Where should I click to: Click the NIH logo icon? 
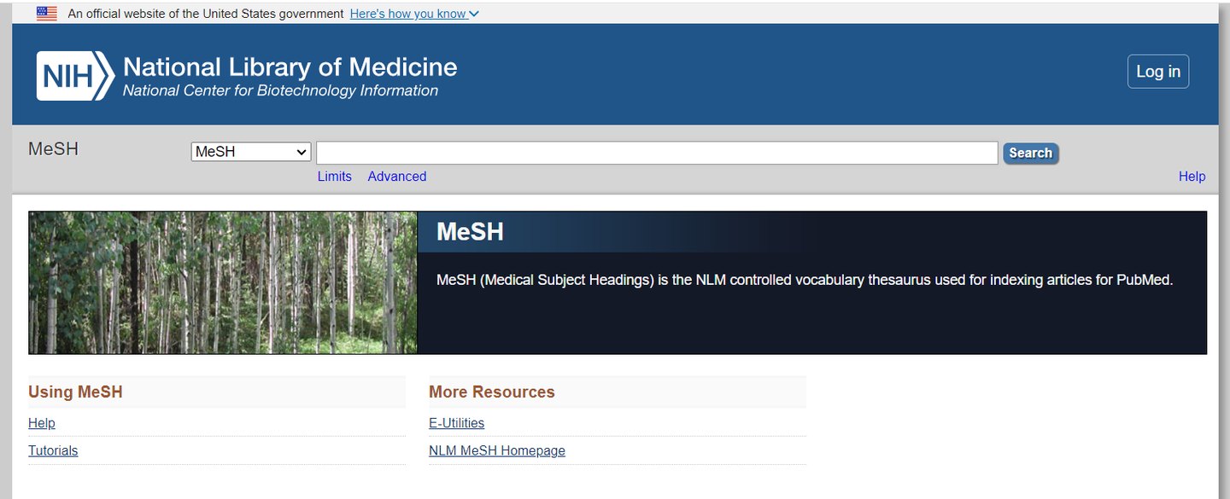tap(73, 75)
